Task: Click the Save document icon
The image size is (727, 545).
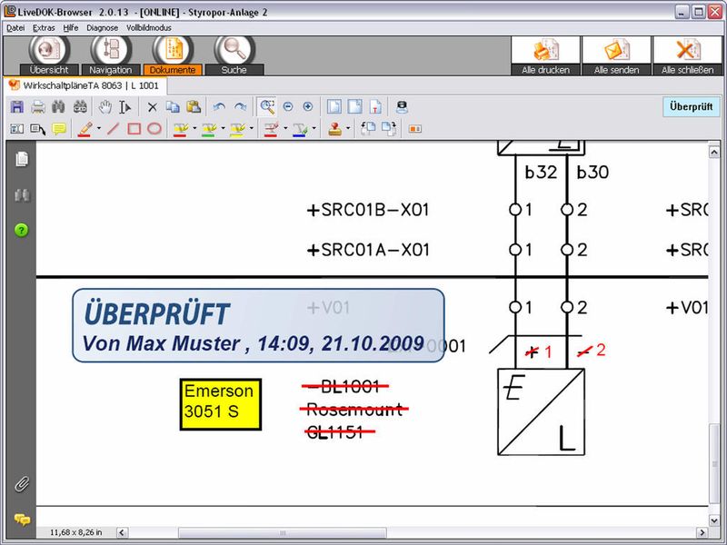Action: (17, 107)
